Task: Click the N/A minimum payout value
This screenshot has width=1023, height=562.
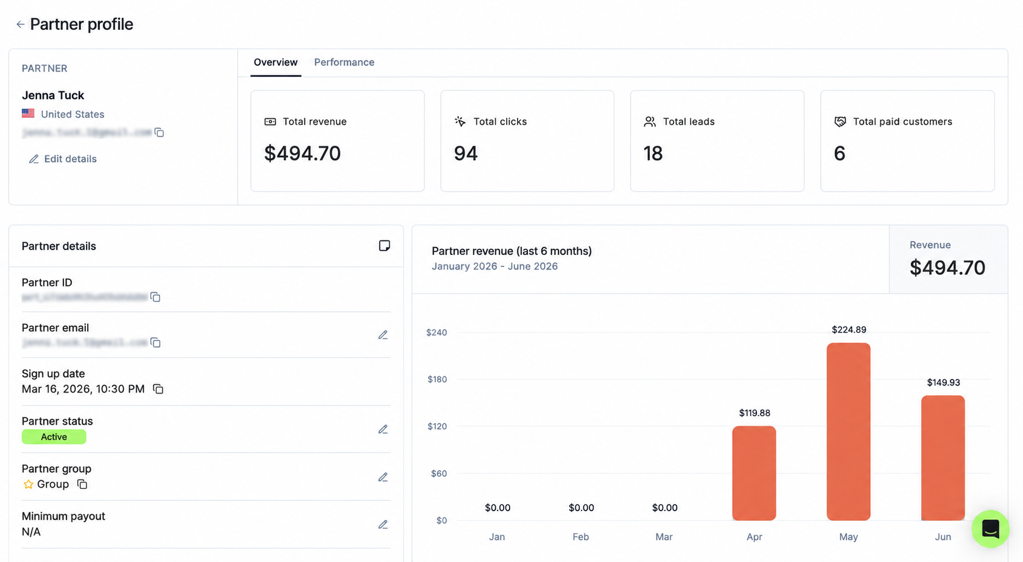Action: pos(31,532)
